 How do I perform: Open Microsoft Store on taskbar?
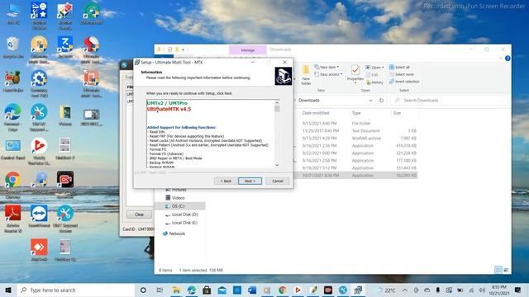click(207, 290)
